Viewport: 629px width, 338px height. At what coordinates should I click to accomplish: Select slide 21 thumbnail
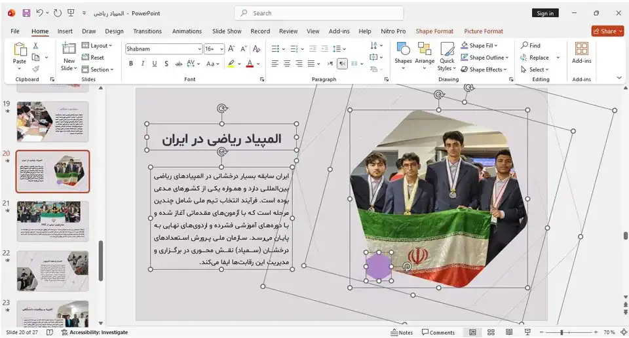tap(52, 221)
